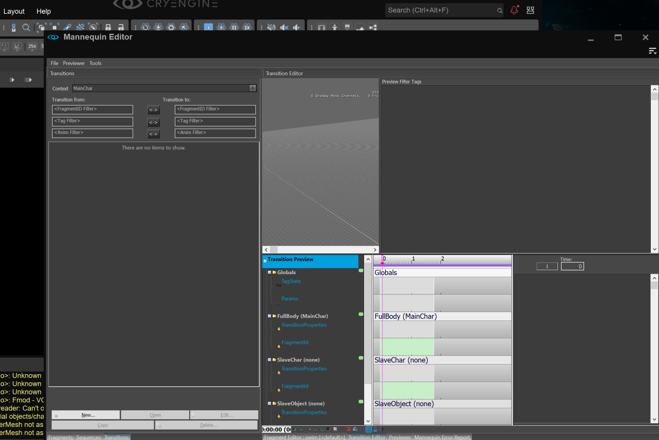Viewport: 659px width, 440px height.
Task: Toggle the green indicator beside Globals
Action: tap(360, 270)
